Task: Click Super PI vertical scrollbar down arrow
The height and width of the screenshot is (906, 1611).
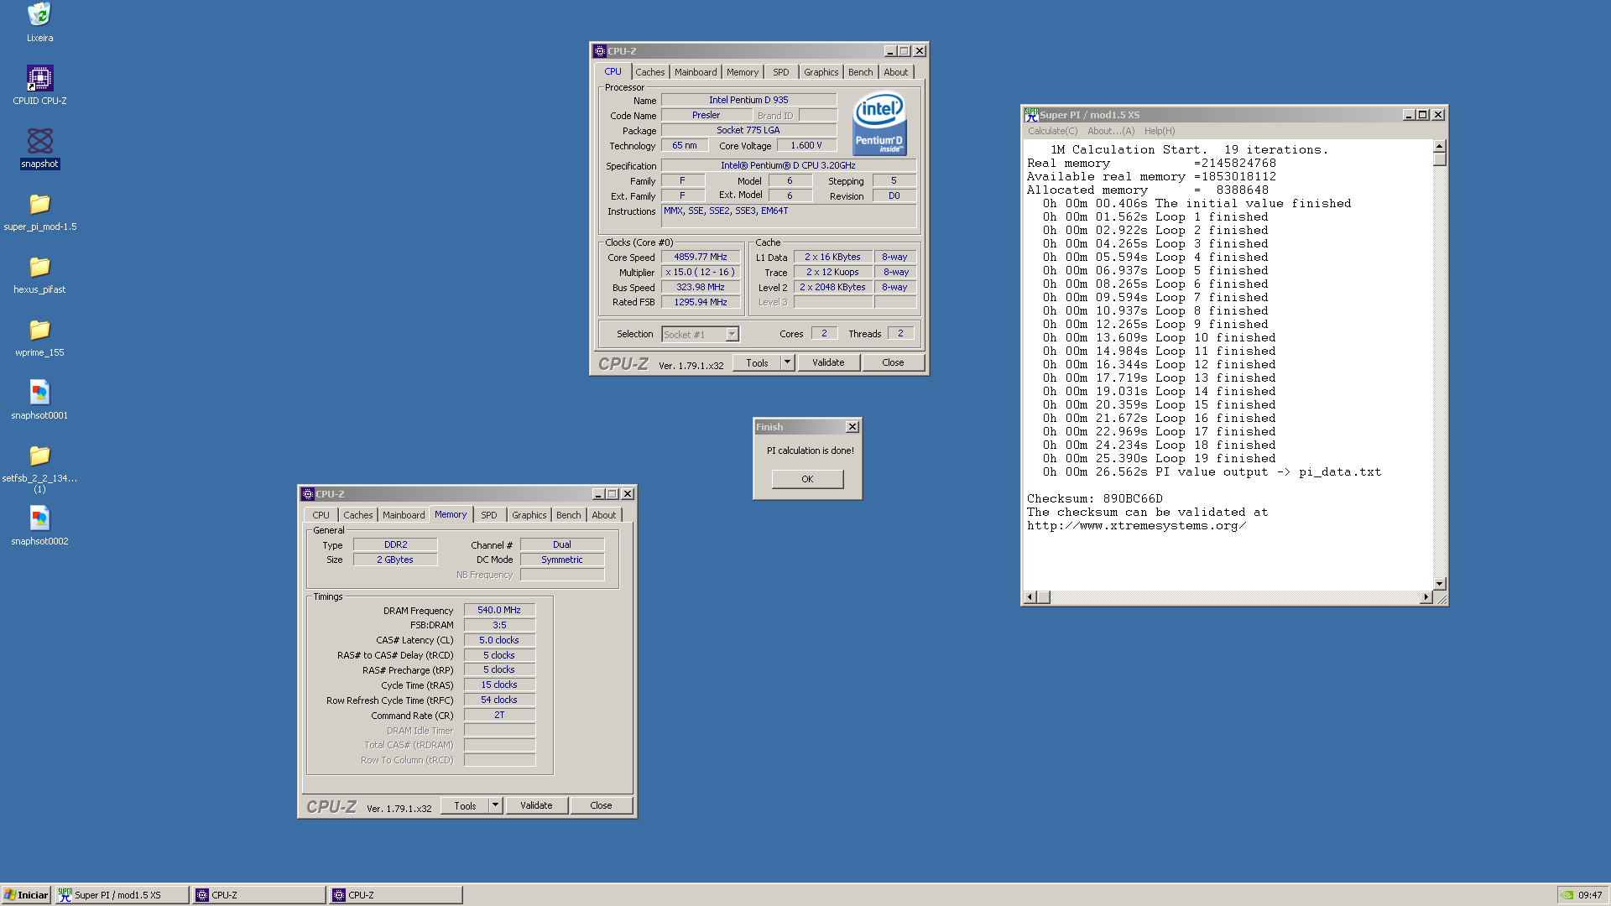Action: tap(1440, 584)
